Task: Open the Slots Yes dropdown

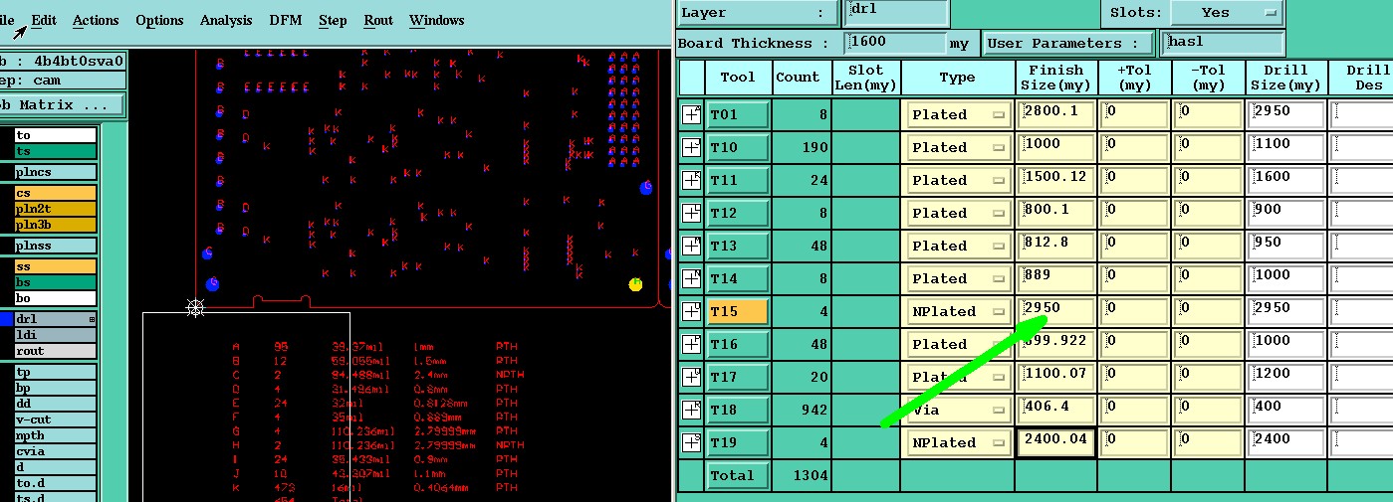Action: (1226, 13)
